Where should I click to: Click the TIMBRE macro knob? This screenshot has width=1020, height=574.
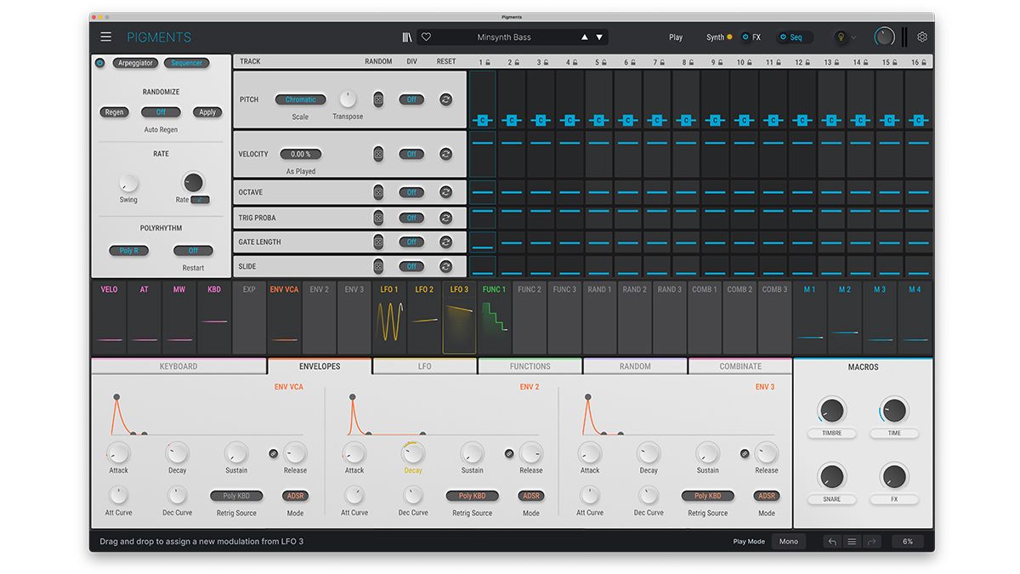[830, 412]
